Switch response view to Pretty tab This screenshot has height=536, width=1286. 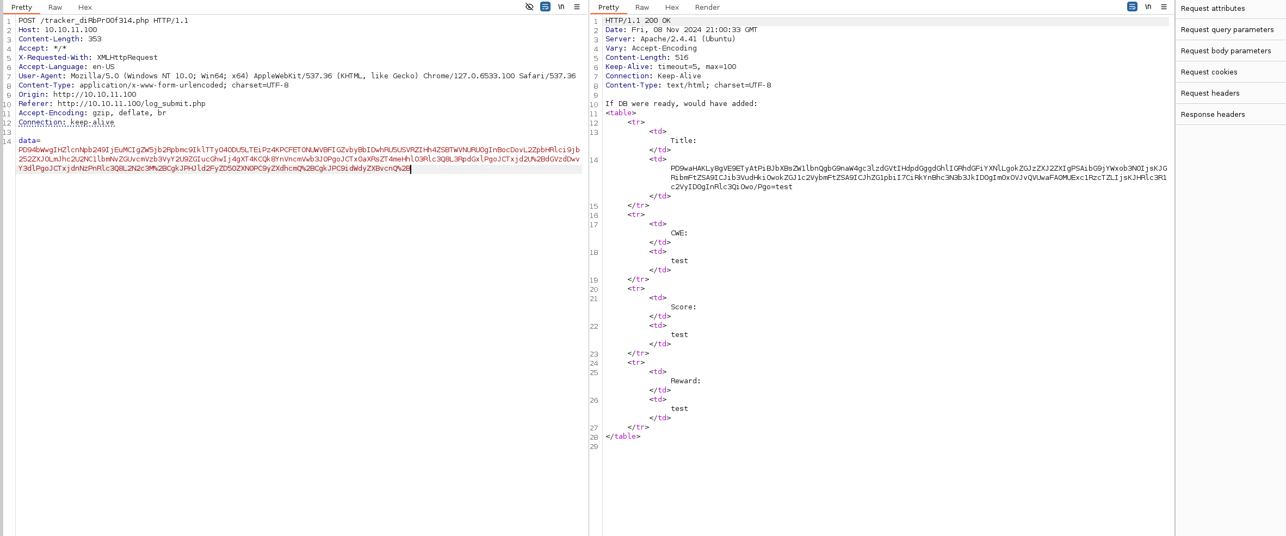point(609,7)
